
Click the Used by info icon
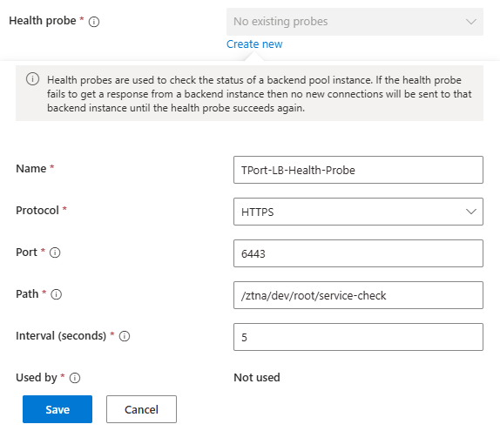point(75,378)
